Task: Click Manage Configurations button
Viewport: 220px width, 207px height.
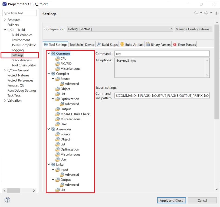Action: [193, 29]
